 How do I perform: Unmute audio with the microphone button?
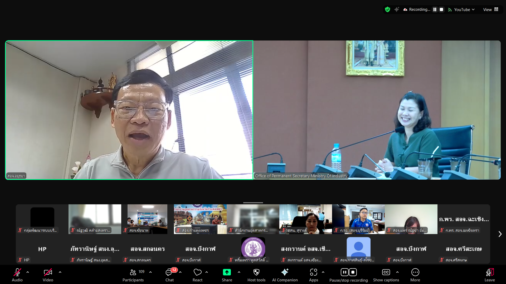pos(17,272)
